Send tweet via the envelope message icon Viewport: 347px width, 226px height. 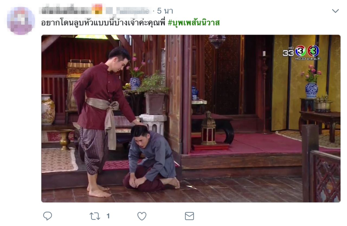pos(189,216)
